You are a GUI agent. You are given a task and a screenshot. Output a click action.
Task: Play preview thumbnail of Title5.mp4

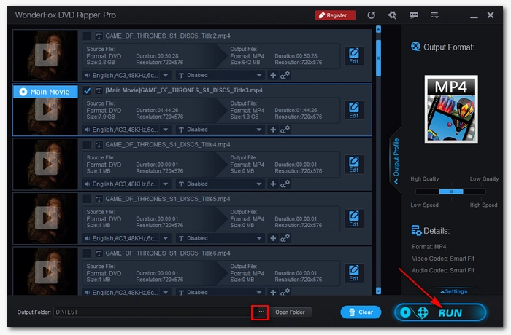[x=46, y=218]
